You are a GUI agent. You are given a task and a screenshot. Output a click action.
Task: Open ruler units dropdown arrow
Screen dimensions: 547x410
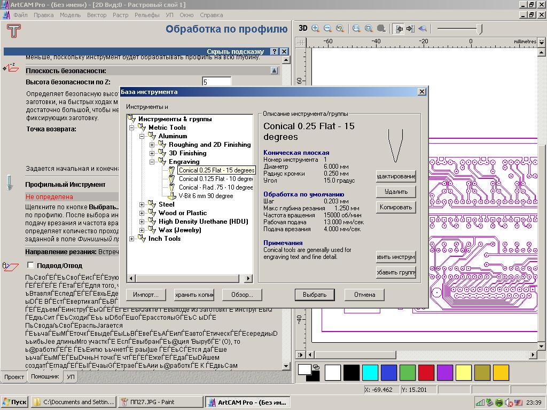[x=541, y=42]
